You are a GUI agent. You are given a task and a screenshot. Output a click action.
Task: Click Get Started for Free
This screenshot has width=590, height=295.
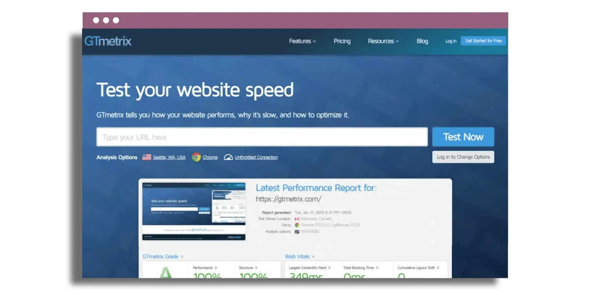[483, 41]
